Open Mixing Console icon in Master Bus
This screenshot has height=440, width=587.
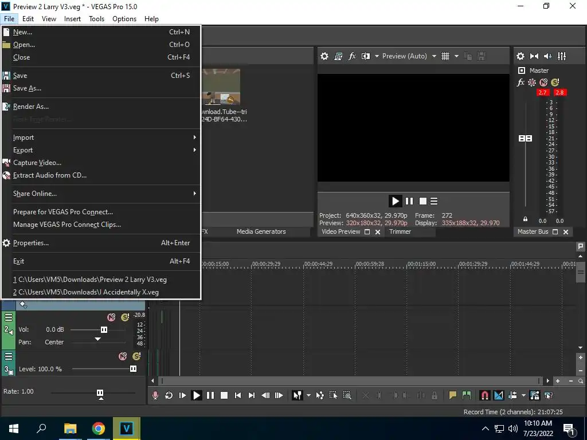[x=562, y=56]
